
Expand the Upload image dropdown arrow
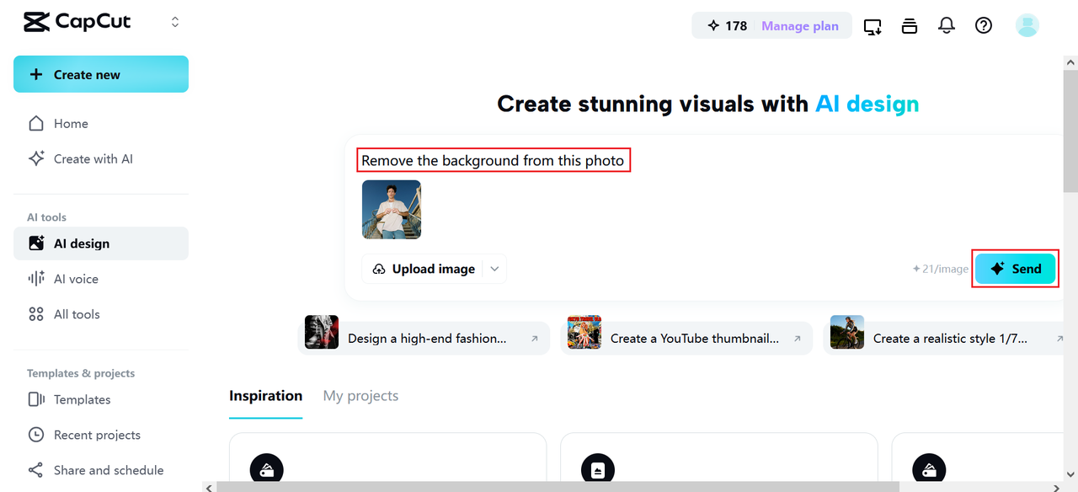(x=495, y=269)
